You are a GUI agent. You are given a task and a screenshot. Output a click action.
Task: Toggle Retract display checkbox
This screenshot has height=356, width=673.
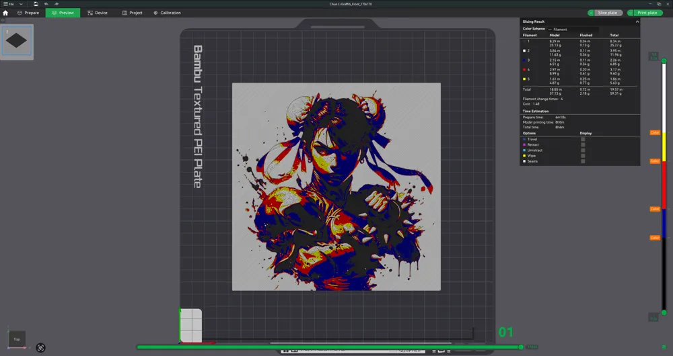coord(583,145)
